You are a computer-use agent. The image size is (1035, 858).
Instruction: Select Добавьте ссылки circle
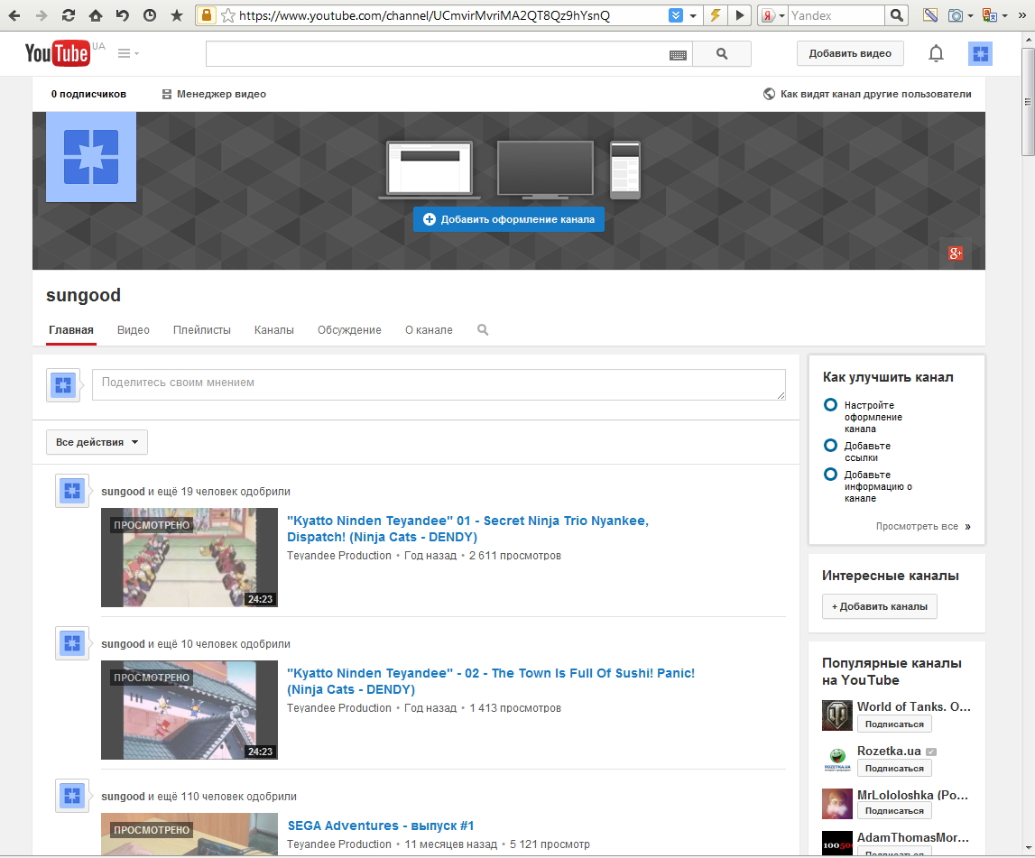[830, 446]
